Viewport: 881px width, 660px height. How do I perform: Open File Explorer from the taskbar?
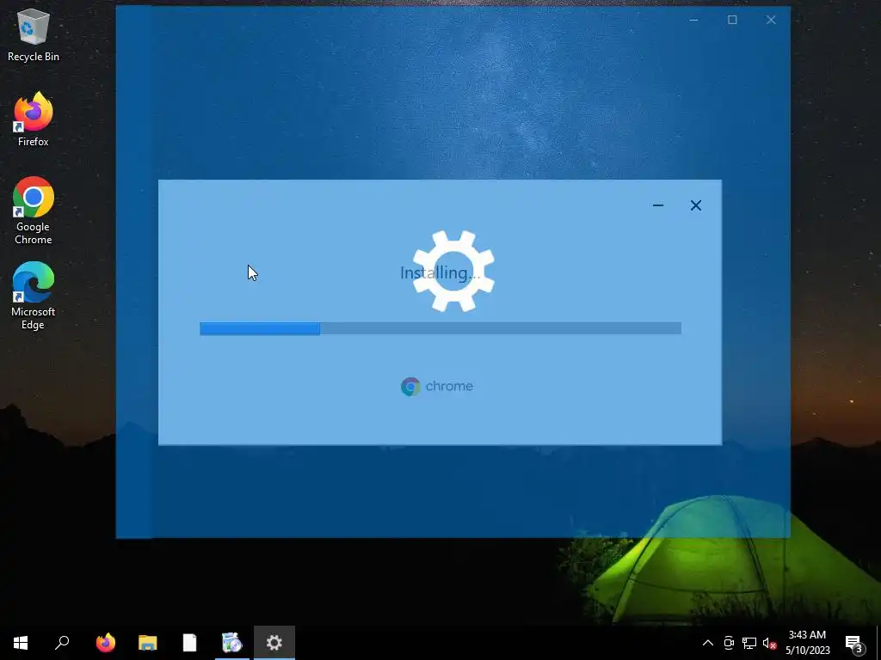[x=148, y=643]
